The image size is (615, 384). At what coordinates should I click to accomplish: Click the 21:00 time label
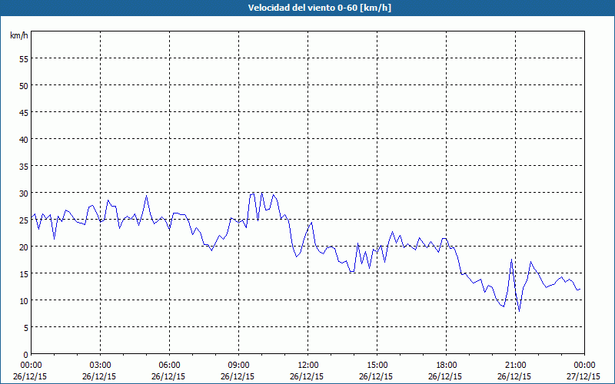[x=515, y=366]
